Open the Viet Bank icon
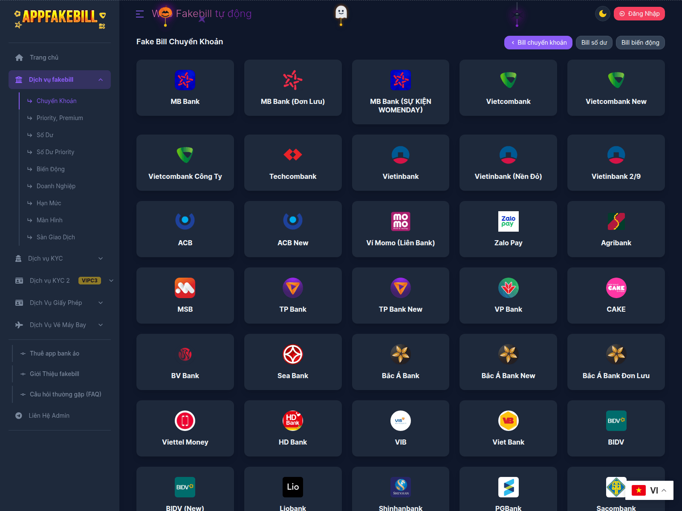 [x=508, y=421]
